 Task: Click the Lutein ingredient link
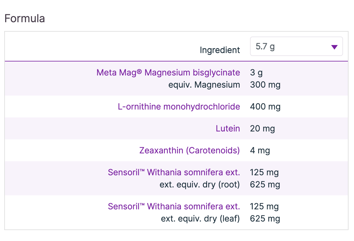[x=228, y=128]
